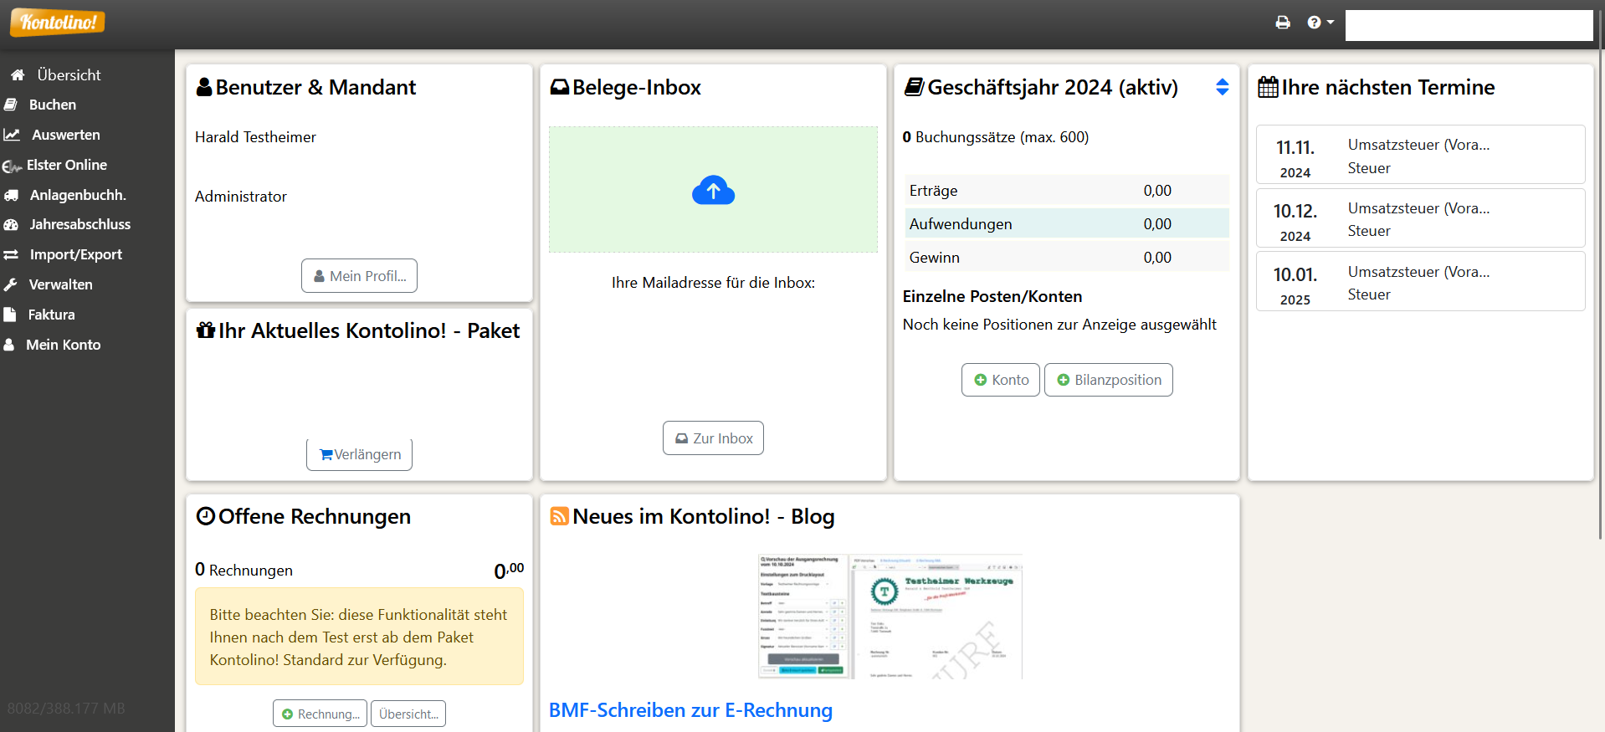Click the Kontolino! logo
The width and height of the screenshot is (1605, 732).
[58, 23]
